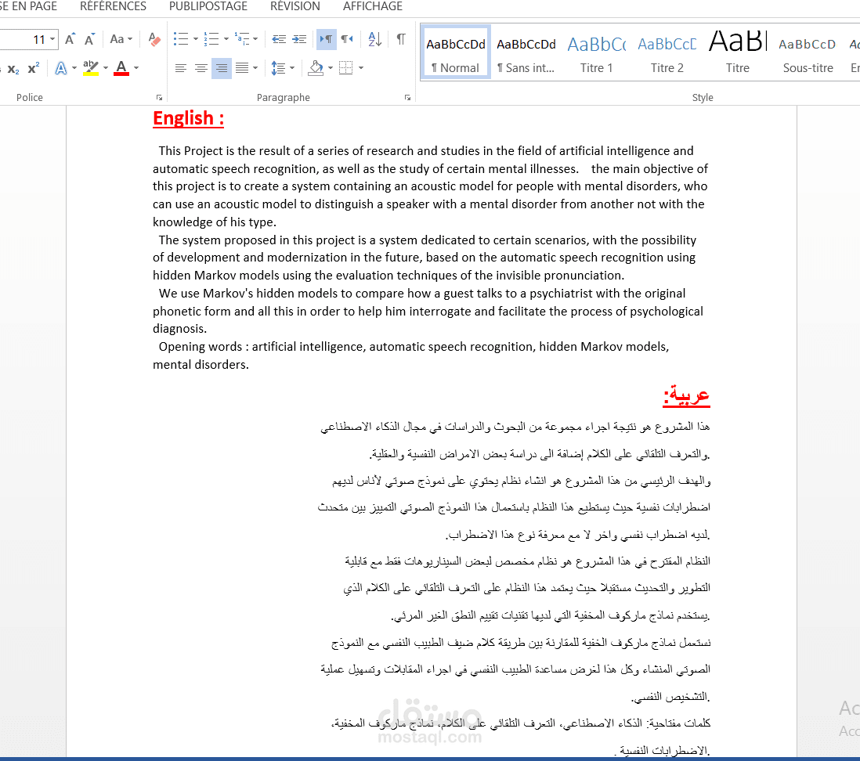Open the RÉFÉRENCES ribbon tab
This screenshot has width=860, height=761.
(113, 6)
